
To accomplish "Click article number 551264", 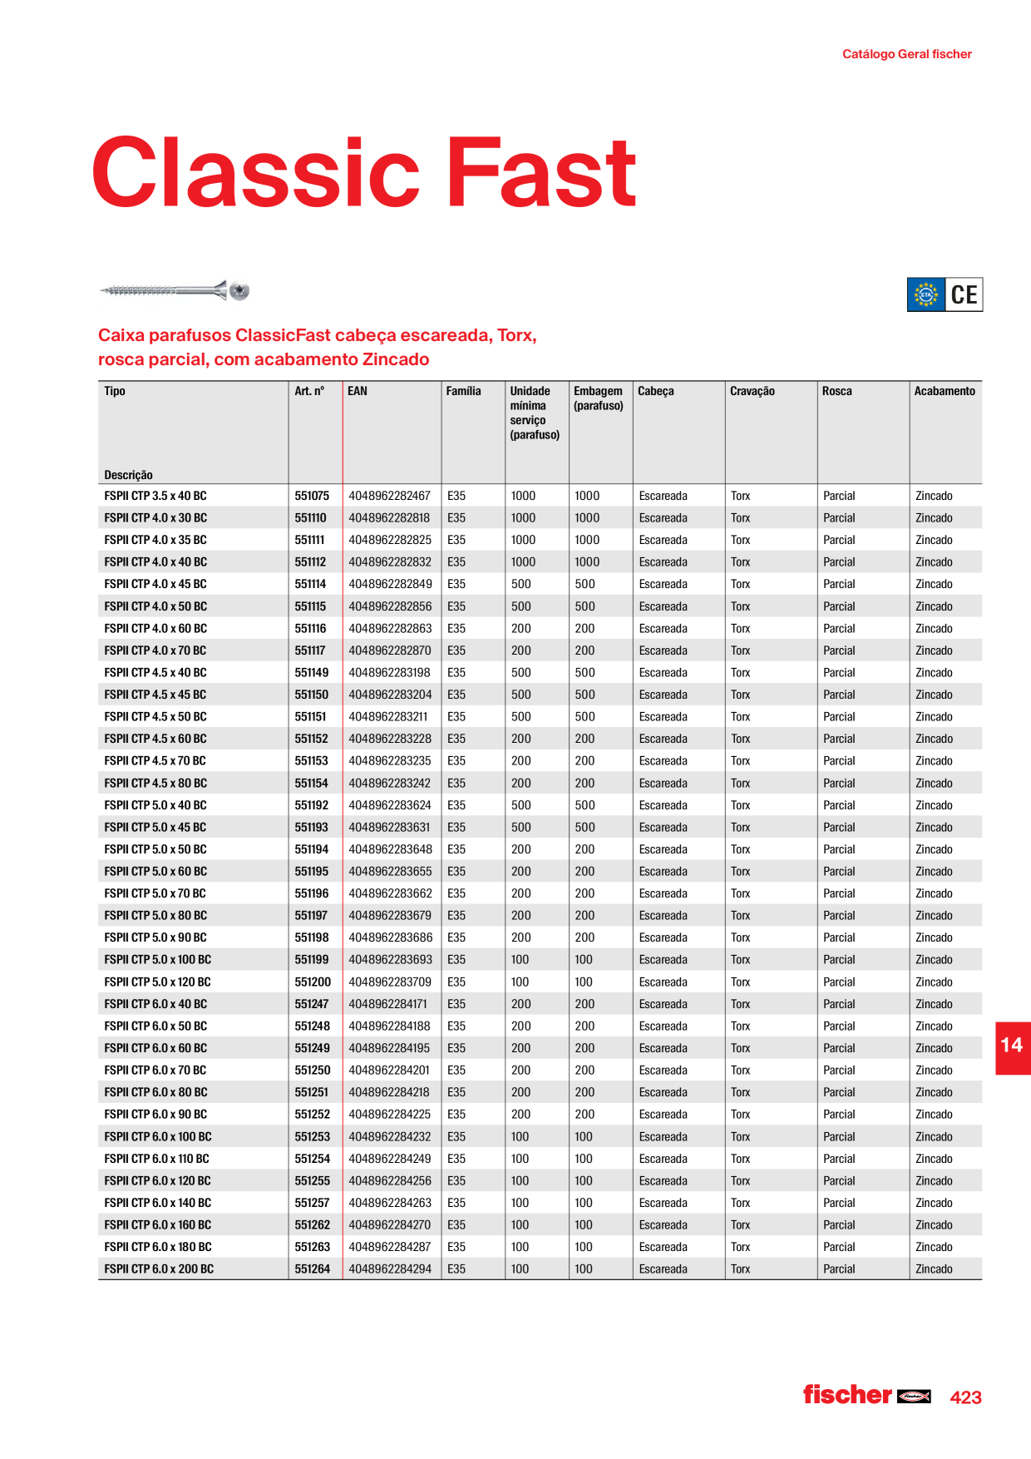I will [312, 1269].
